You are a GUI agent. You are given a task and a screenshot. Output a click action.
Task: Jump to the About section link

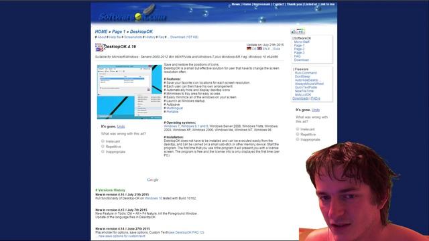click(x=101, y=37)
